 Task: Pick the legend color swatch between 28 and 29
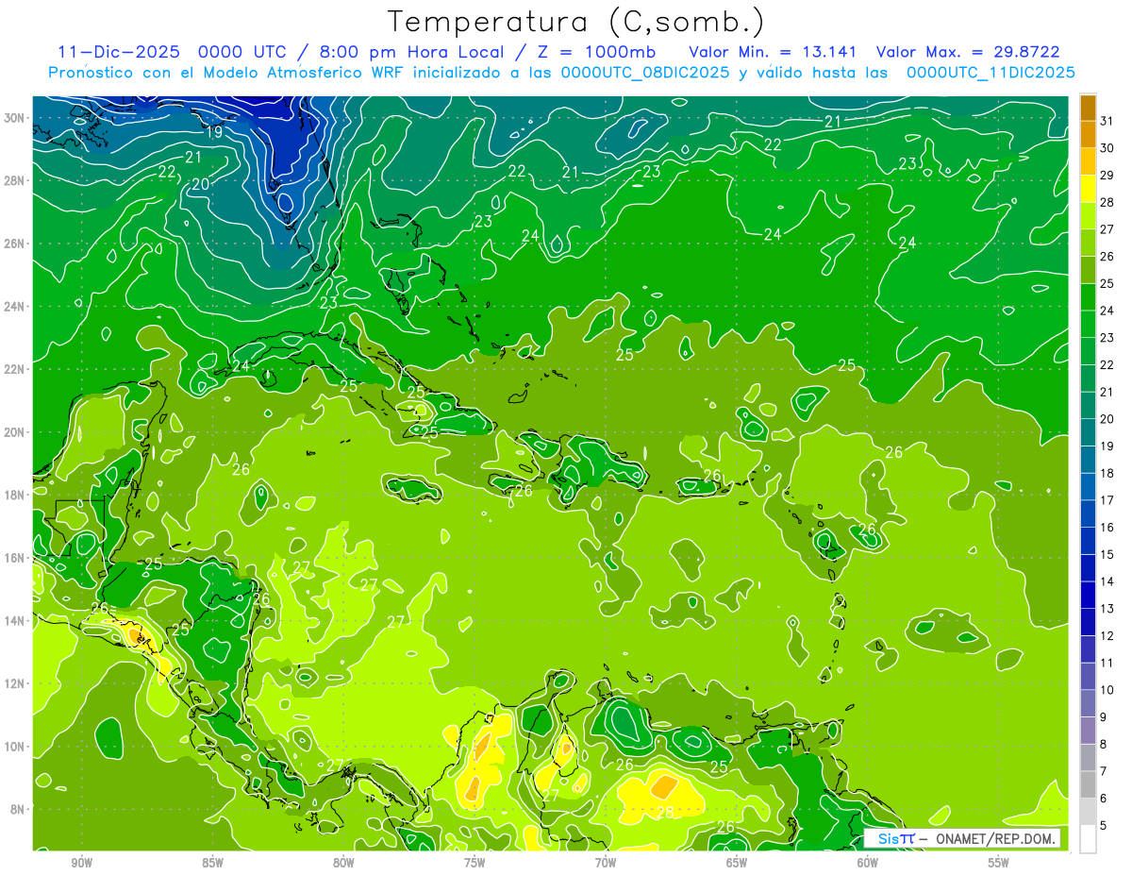[x=1089, y=189]
